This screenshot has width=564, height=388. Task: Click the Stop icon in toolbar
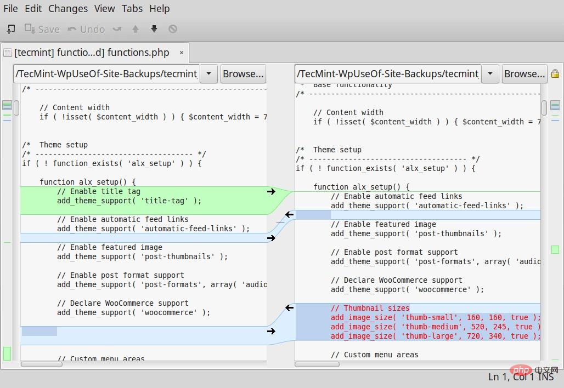173,29
